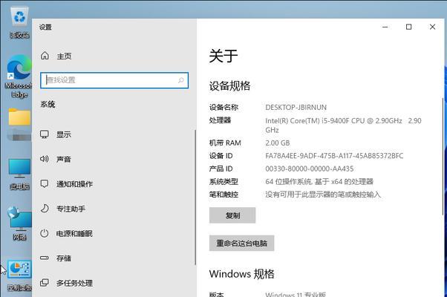447x297 pixels.
Task: Click the 产品 ID label
Action: pyautogui.click(x=221, y=169)
